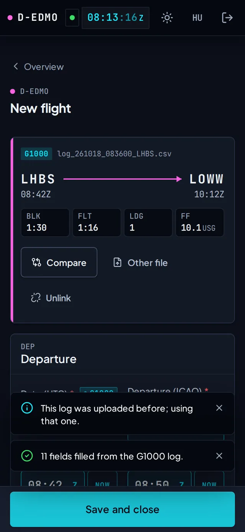245x532 pixels.
Task: Go back to Overview
Action: 38,67
